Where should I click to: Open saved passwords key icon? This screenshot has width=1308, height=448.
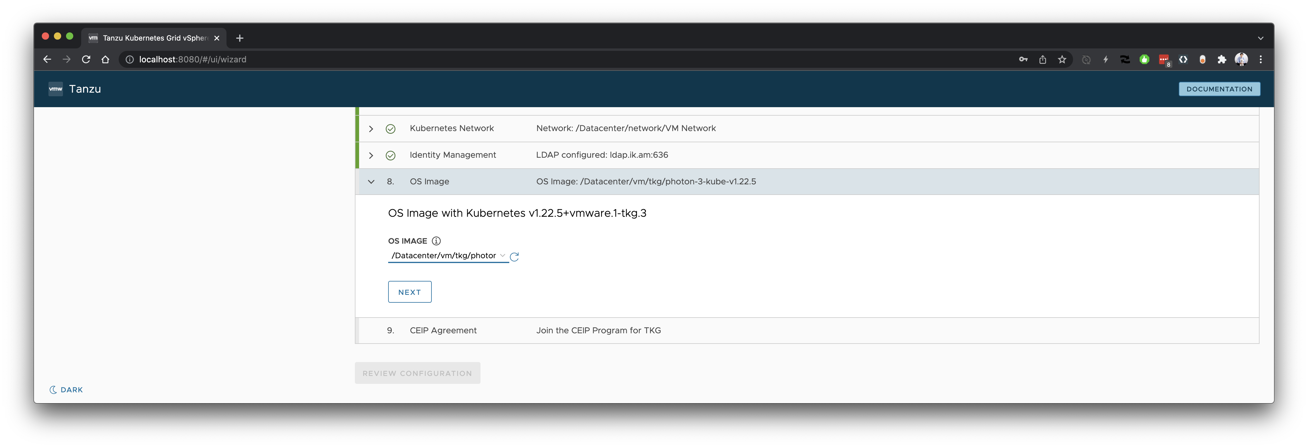coord(1023,59)
